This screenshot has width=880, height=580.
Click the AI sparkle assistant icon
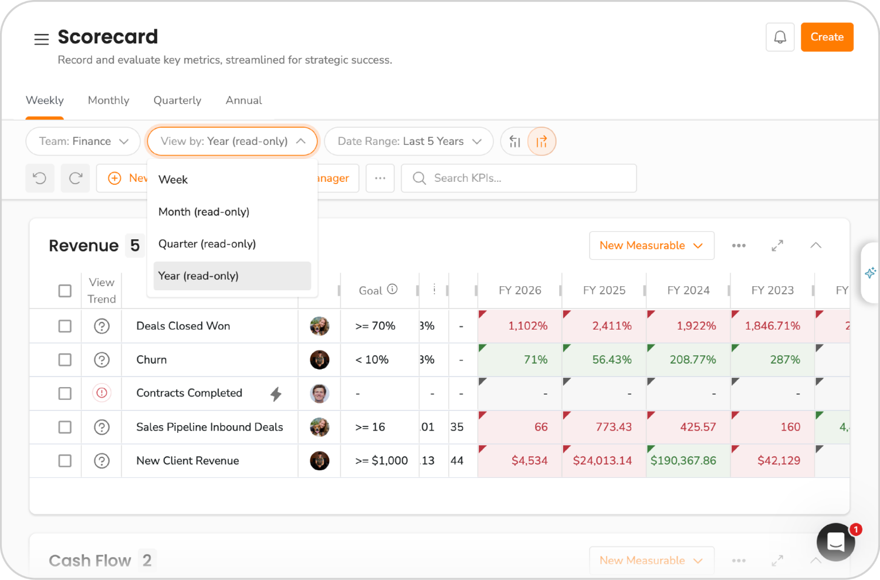(x=871, y=272)
